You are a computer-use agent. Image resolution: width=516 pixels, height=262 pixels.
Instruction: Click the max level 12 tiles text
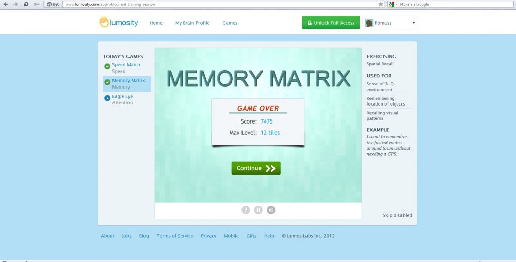(270, 133)
